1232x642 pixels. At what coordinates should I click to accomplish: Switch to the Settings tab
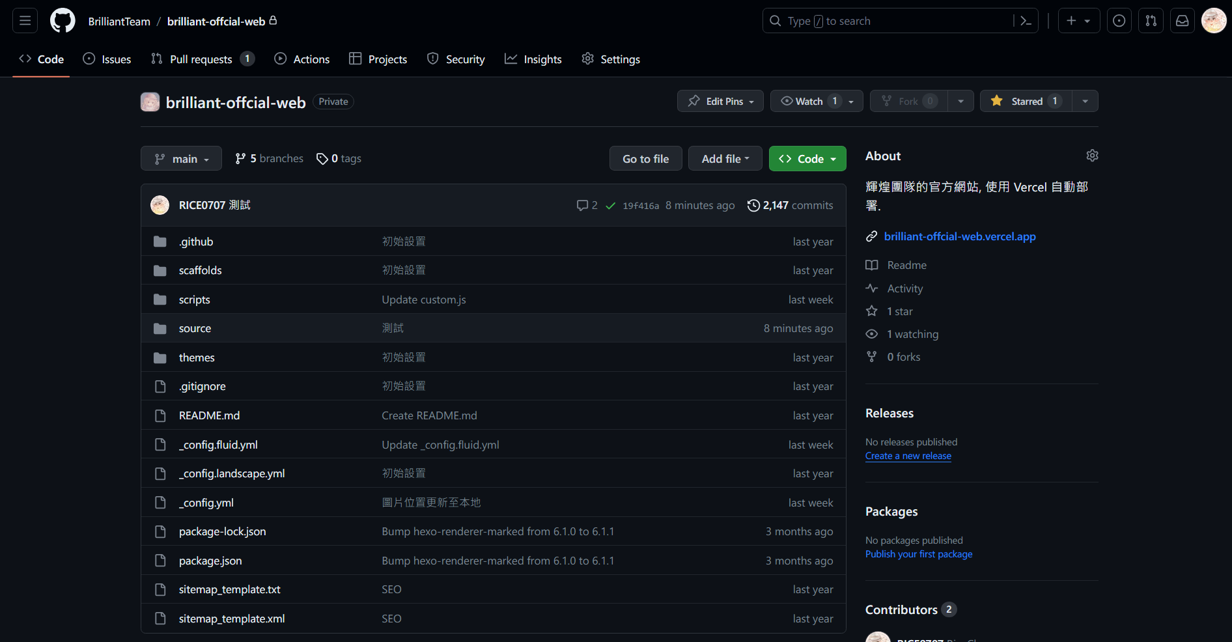coord(611,59)
